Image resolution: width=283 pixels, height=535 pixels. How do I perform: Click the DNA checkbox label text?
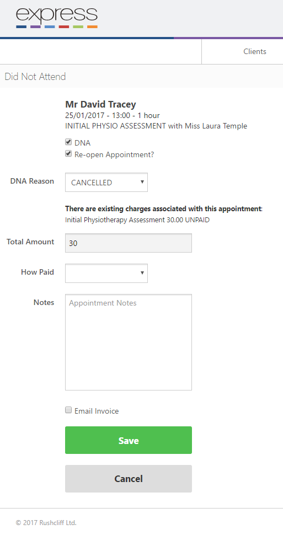click(x=82, y=143)
